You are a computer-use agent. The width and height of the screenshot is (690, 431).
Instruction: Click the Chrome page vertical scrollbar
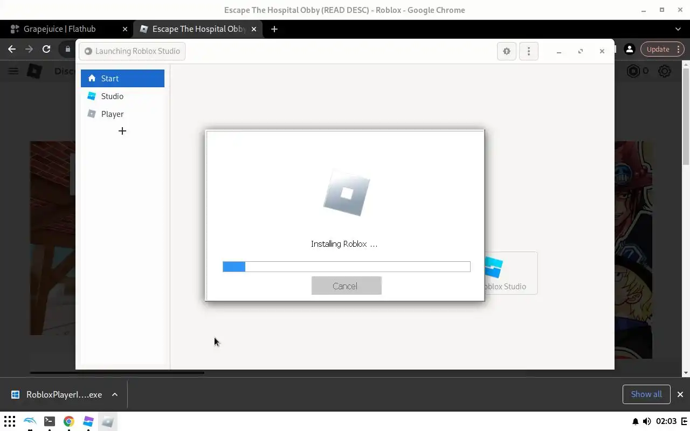point(686,116)
